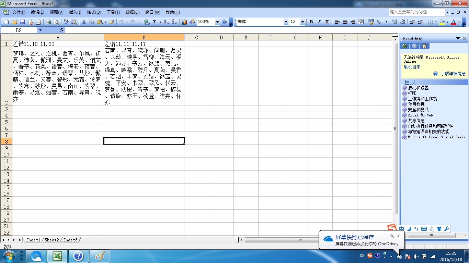Expand the zoom level dropdown at 100%
The image size is (469, 263).
[217, 22]
